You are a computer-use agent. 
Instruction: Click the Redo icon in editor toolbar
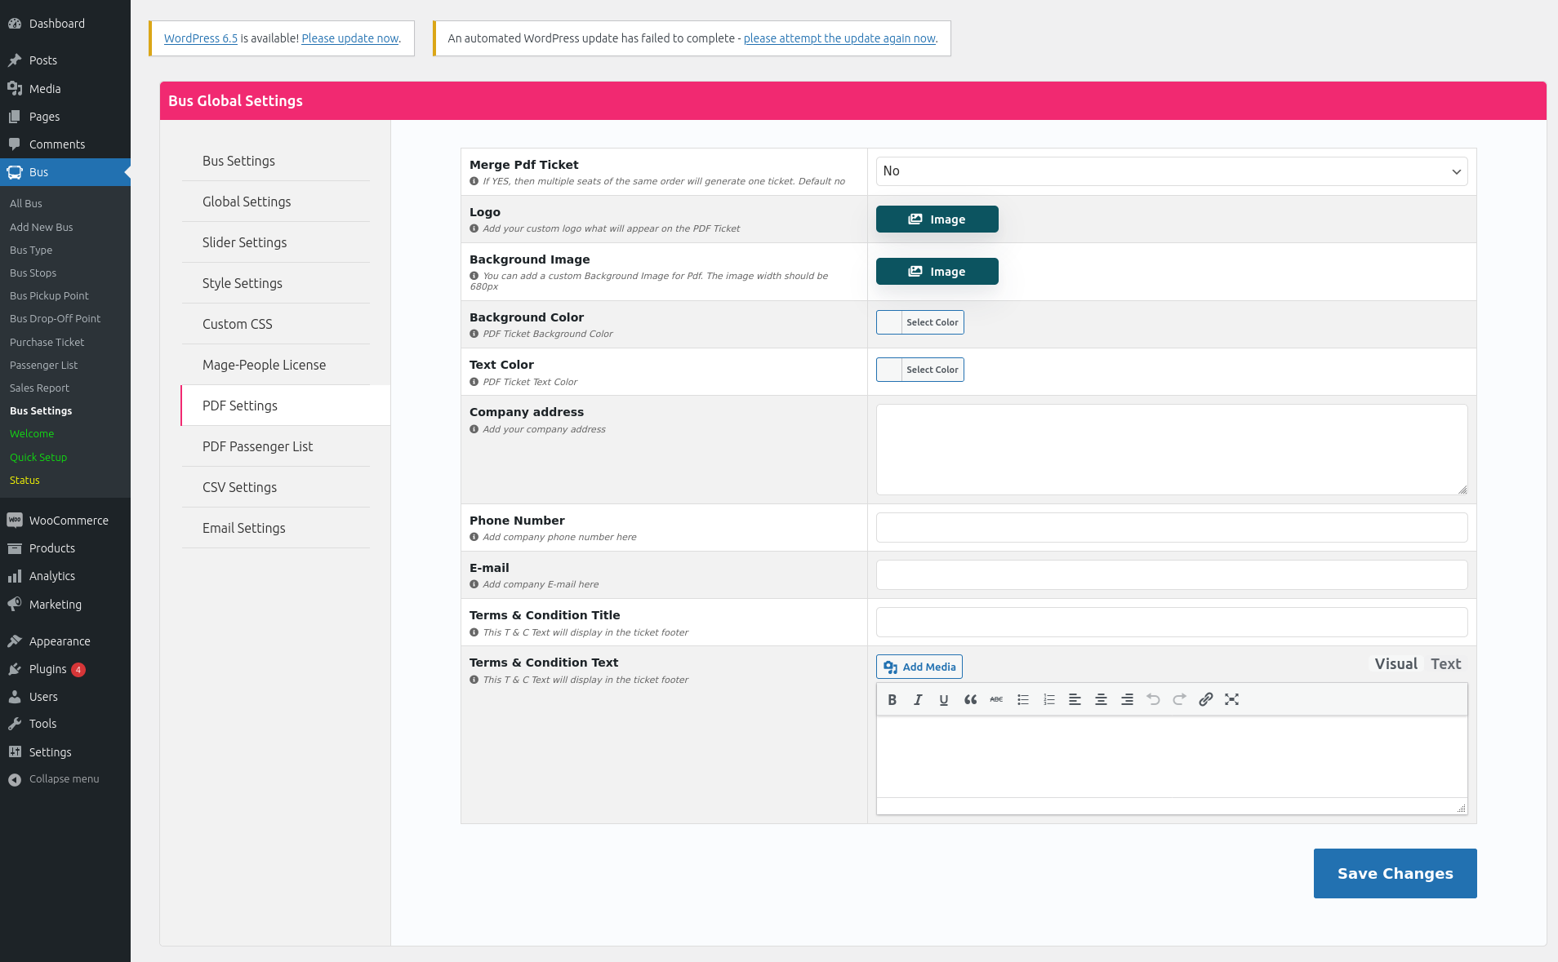coord(1179,699)
